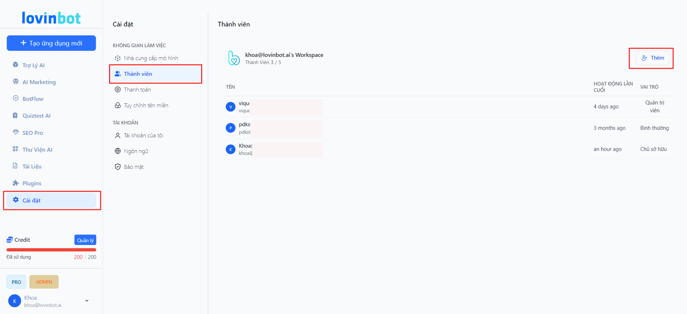The image size is (687, 314).
Task: Open Quiztest AI page
Action: click(x=36, y=116)
